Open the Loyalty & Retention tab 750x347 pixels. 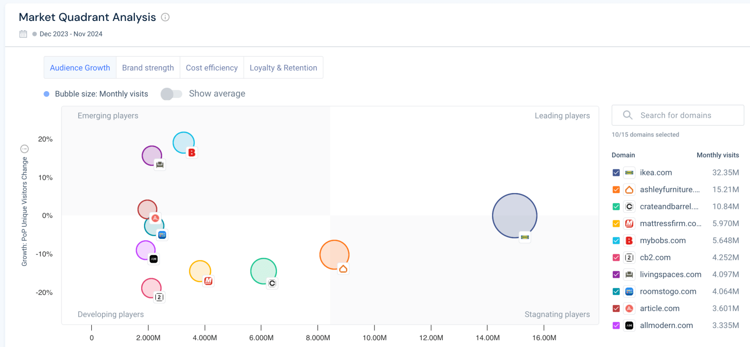pyautogui.click(x=283, y=67)
